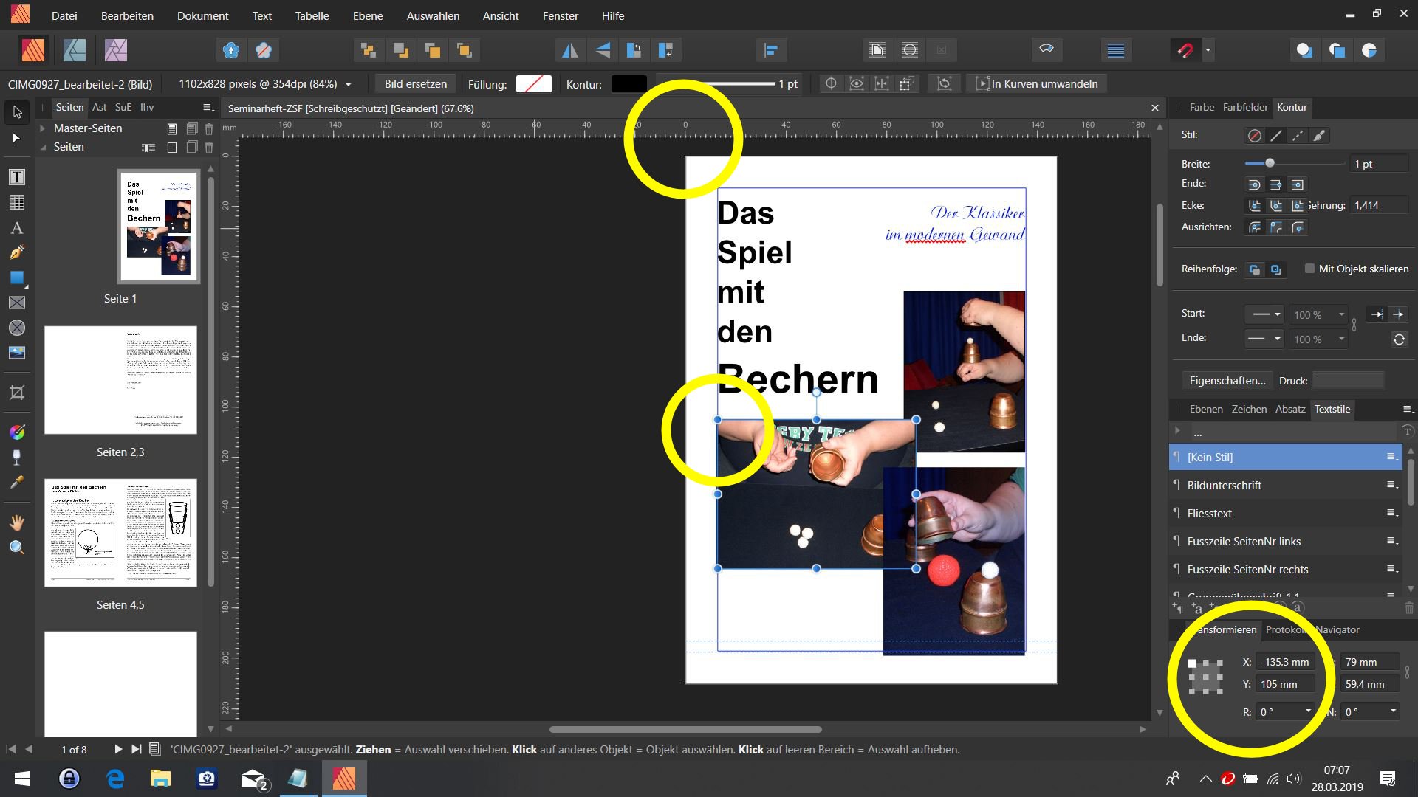
Task: Open Eigenschaften... stroke properties
Action: coord(1227,381)
